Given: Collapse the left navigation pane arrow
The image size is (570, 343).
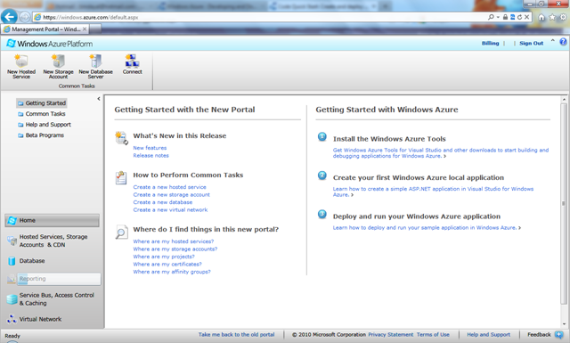Looking at the screenshot, I should point(99,99).
